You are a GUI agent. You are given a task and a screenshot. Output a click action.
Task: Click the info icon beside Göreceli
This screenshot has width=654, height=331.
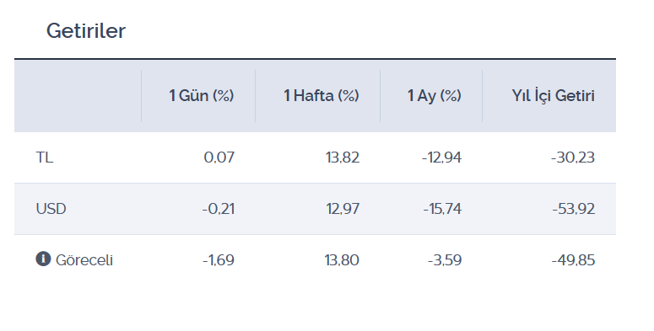[43, 259]
